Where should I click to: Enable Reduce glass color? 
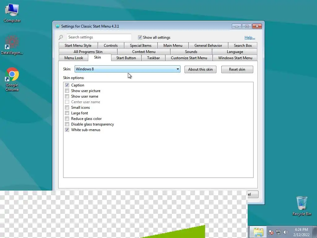[67, 119]
